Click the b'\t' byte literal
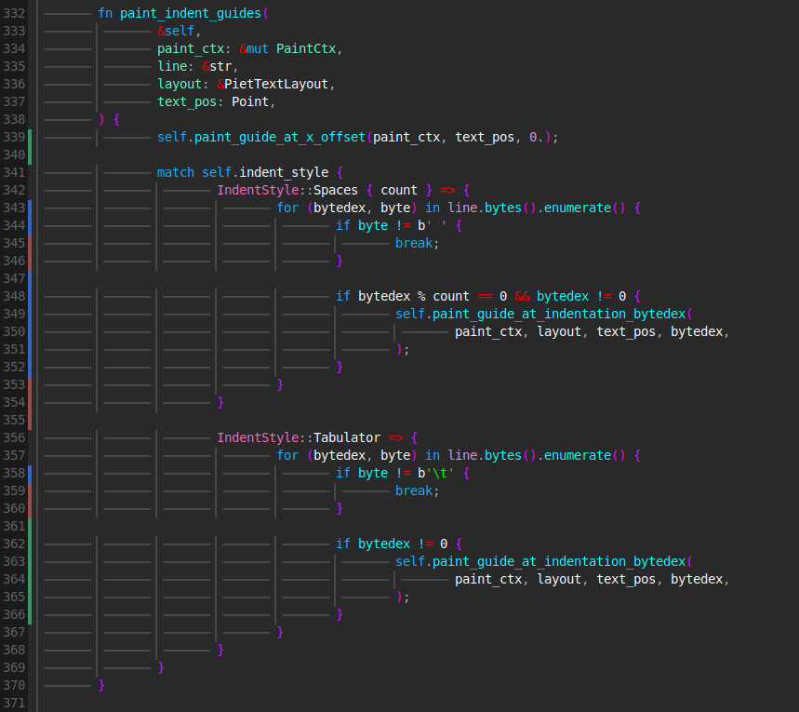 435,473
